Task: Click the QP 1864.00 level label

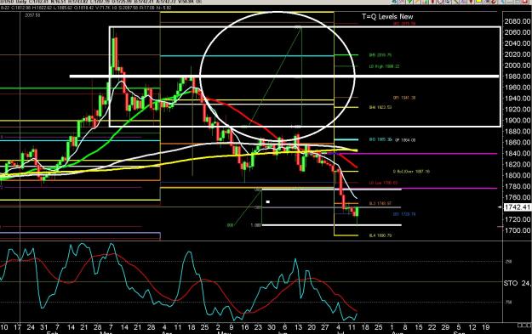Action: click(x=405, y=140)
